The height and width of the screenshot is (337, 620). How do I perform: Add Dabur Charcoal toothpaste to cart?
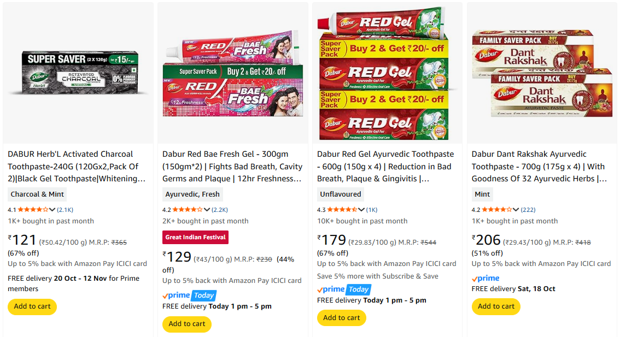(32, 306)
